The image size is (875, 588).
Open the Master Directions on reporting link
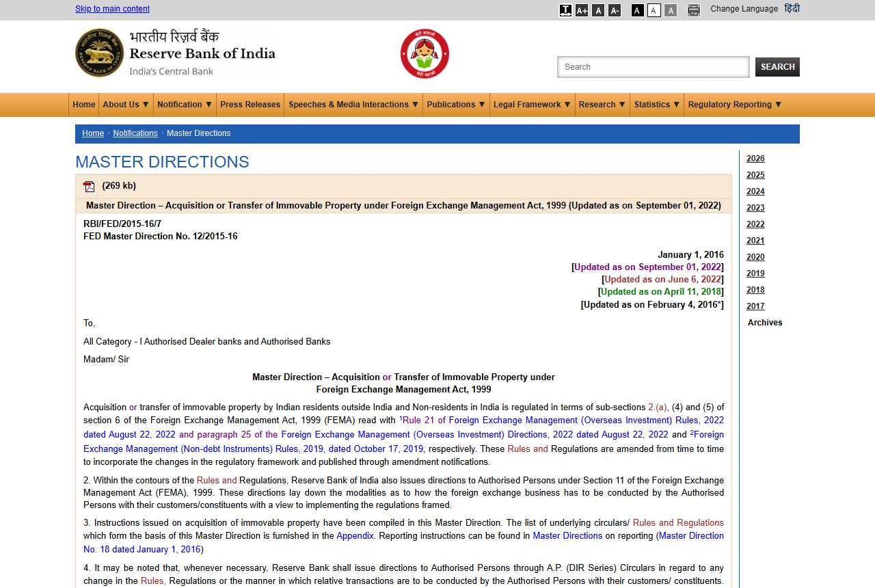[567, 536]
